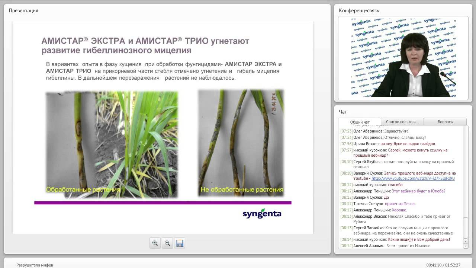The width and height of the screenshot is (476, 268).
Task: Zoom in on the presentation slide
Action: [x=155, y=243]
